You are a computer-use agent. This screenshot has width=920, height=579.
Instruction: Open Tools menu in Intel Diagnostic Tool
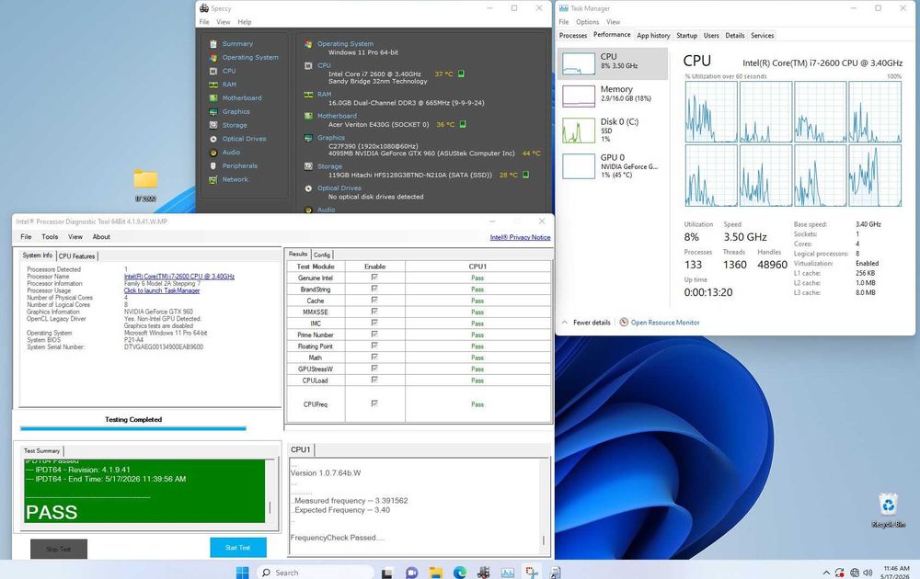click(x=50, y=237)
